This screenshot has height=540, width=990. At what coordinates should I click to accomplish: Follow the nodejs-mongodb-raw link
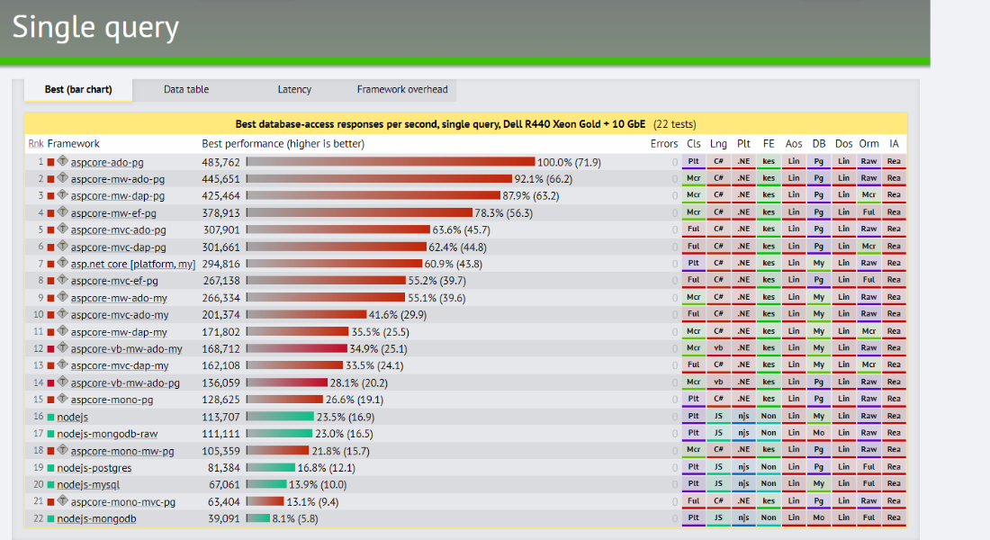(107, 434)
